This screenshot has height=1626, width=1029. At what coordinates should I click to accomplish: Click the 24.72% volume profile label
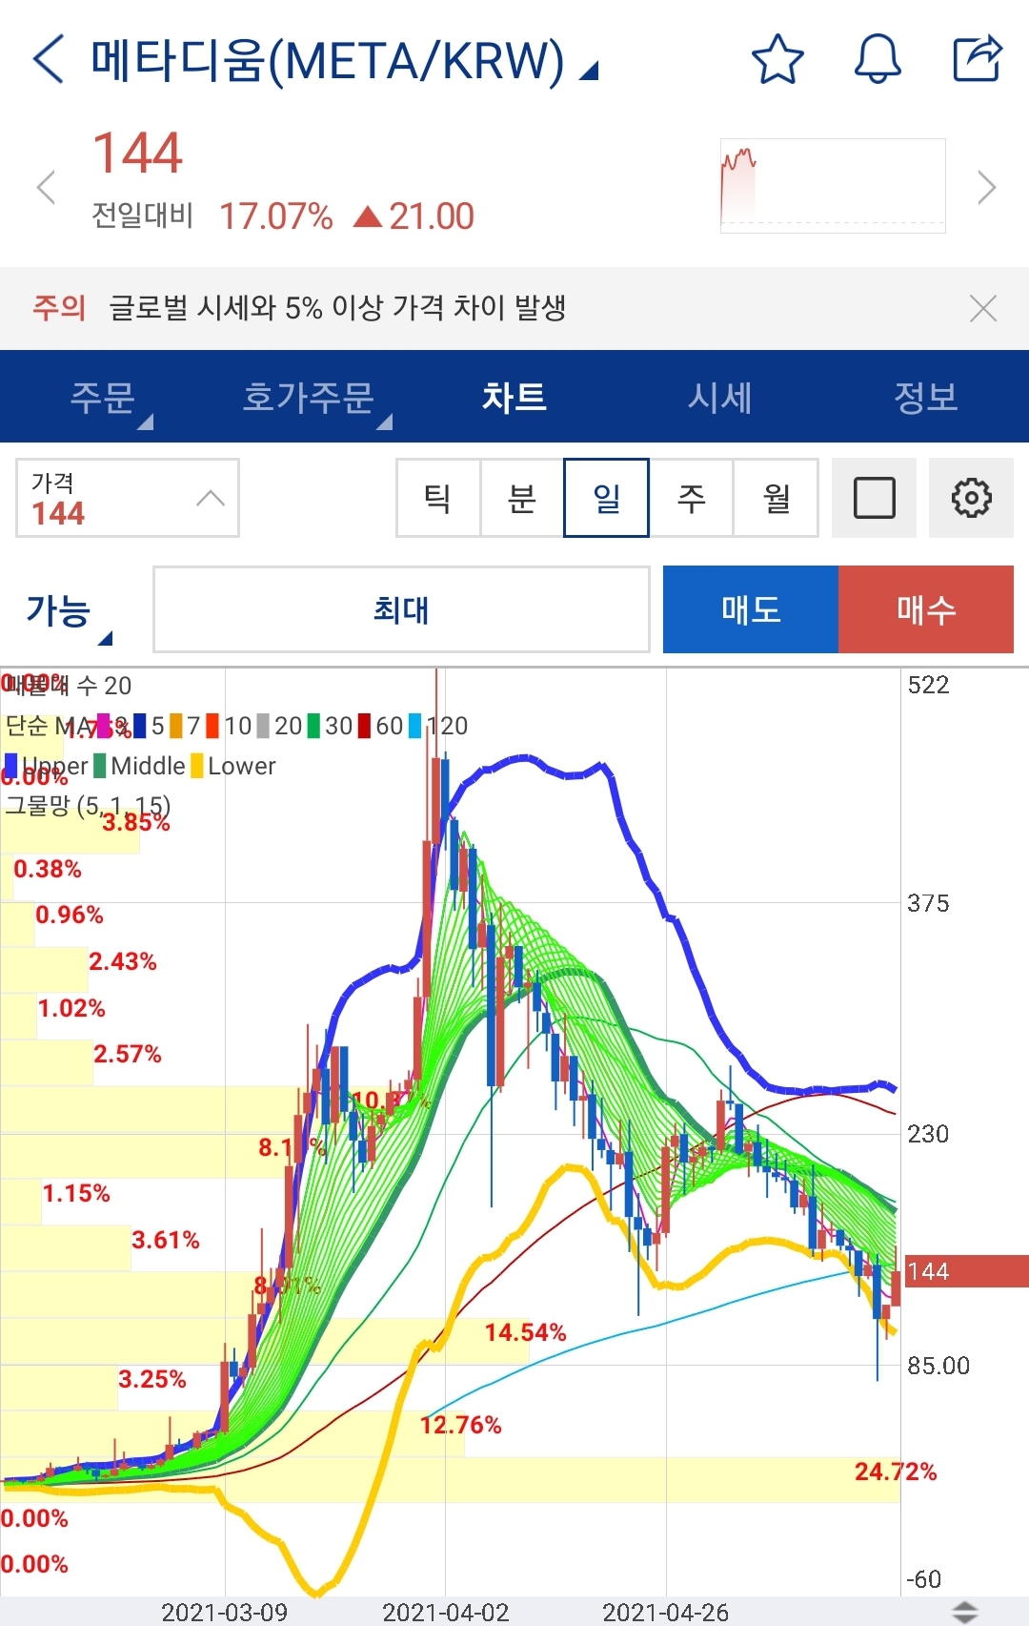896,1472
